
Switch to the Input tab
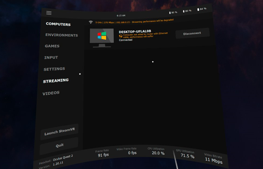tap(51, 58)
